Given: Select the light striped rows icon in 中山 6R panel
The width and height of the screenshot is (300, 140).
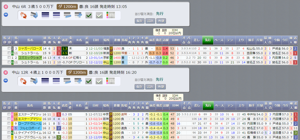Looking at the screenshot, I should pyautogui.click(x=56, y=15).
